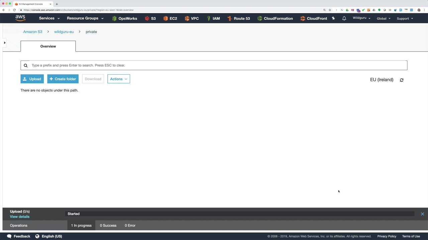
Task: Open the Privacy Policy link
Action: click(387, 236)
